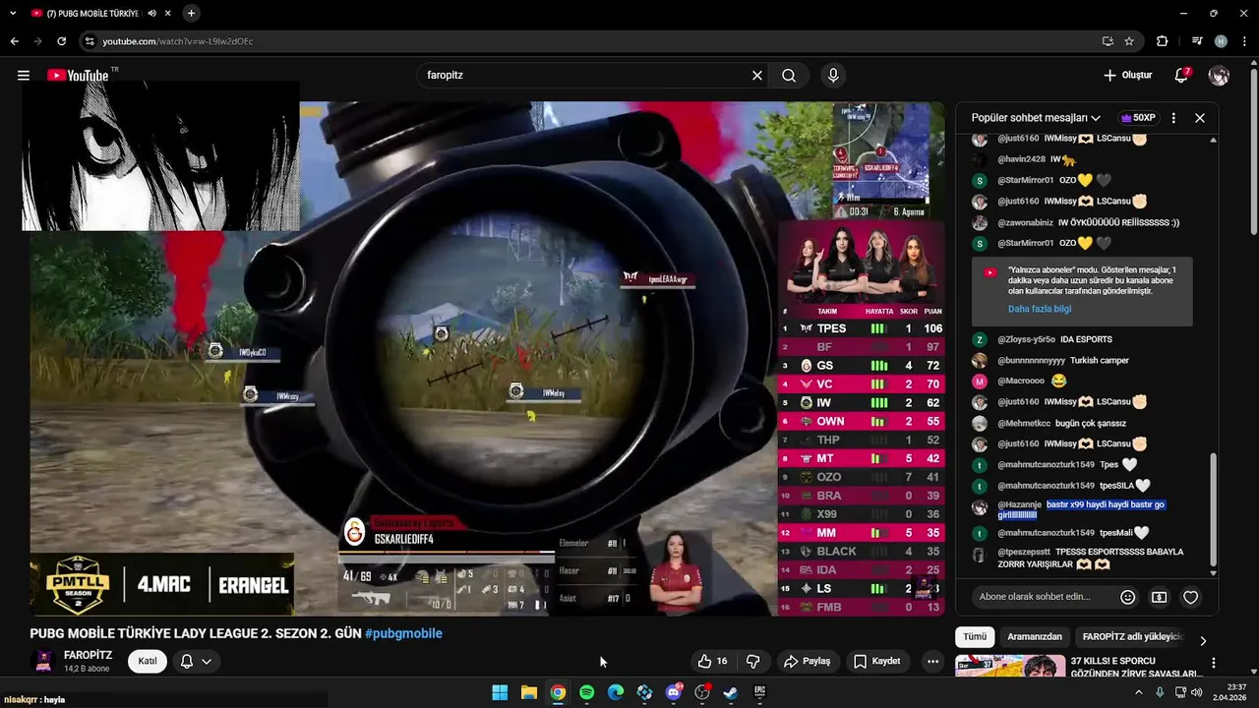Open Chrome extensions puzzle icon
This screenshot has height=708, width=1259.
(1163, 41)
